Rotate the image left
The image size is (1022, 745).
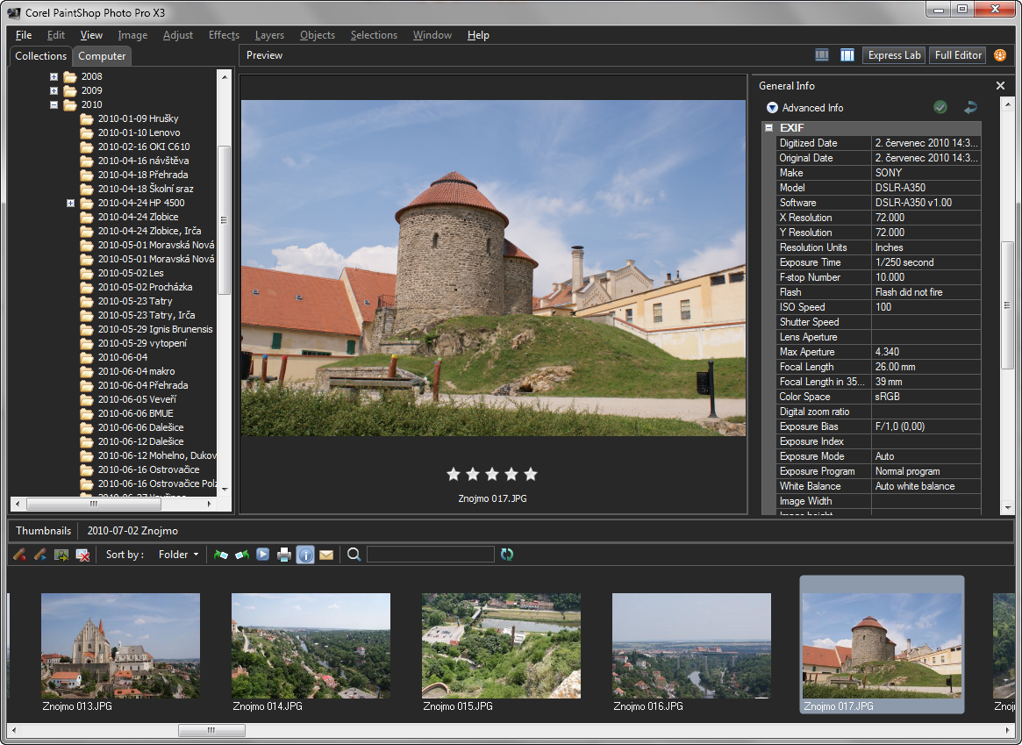(x=220, y=554)
